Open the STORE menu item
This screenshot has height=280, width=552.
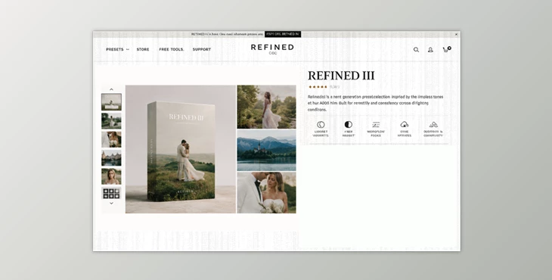[143, 49]
